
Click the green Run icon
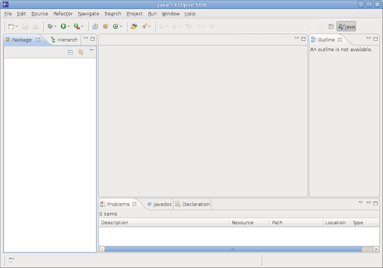coord(63,26)
